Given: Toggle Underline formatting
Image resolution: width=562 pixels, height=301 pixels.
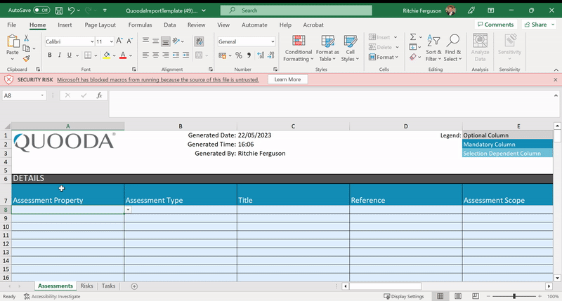Looking at the screenshot, I should (69, 55).
